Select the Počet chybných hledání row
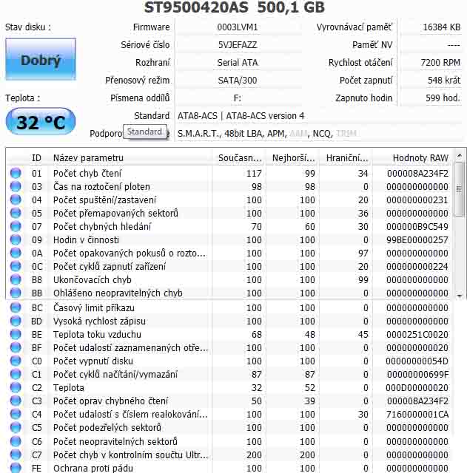The width and height of the screenshot is (467, 473). tap(229, 226)
